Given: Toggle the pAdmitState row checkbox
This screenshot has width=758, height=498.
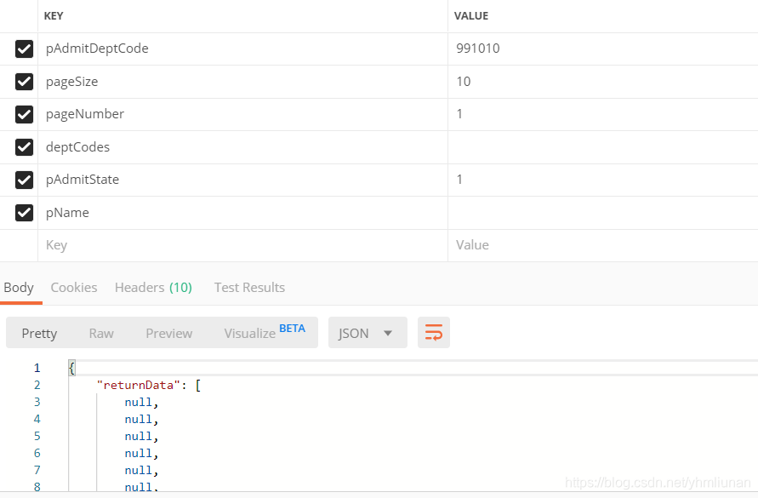Looking at the screenshot, I should (24, 180).
